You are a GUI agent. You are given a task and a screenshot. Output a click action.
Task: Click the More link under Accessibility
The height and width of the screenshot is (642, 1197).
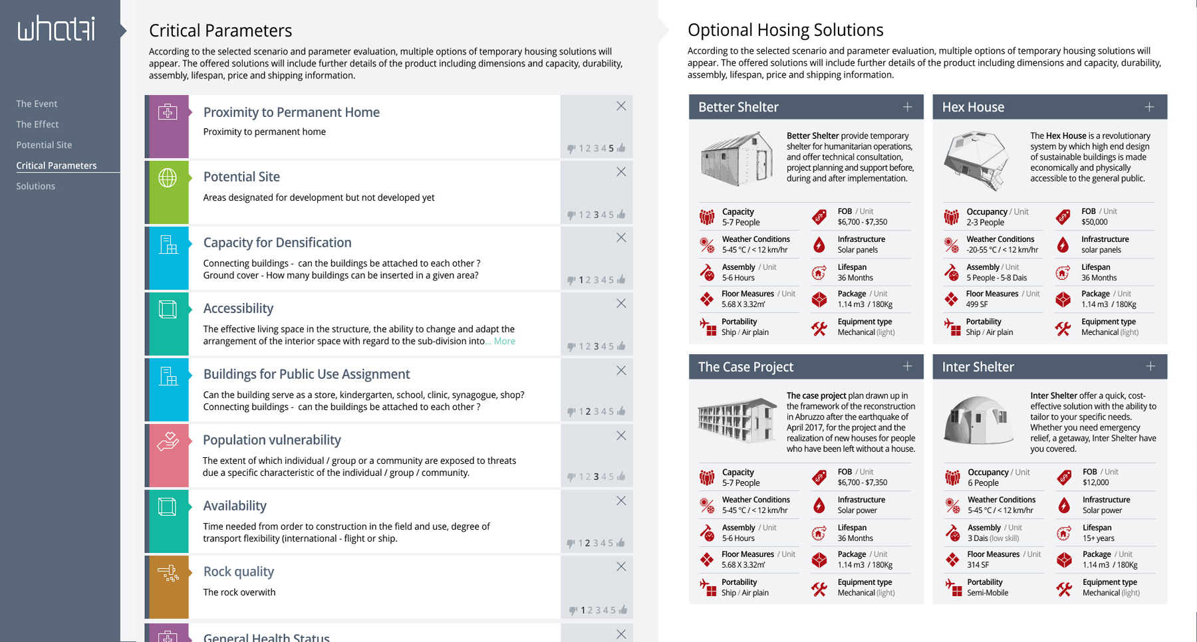(504, 341)
